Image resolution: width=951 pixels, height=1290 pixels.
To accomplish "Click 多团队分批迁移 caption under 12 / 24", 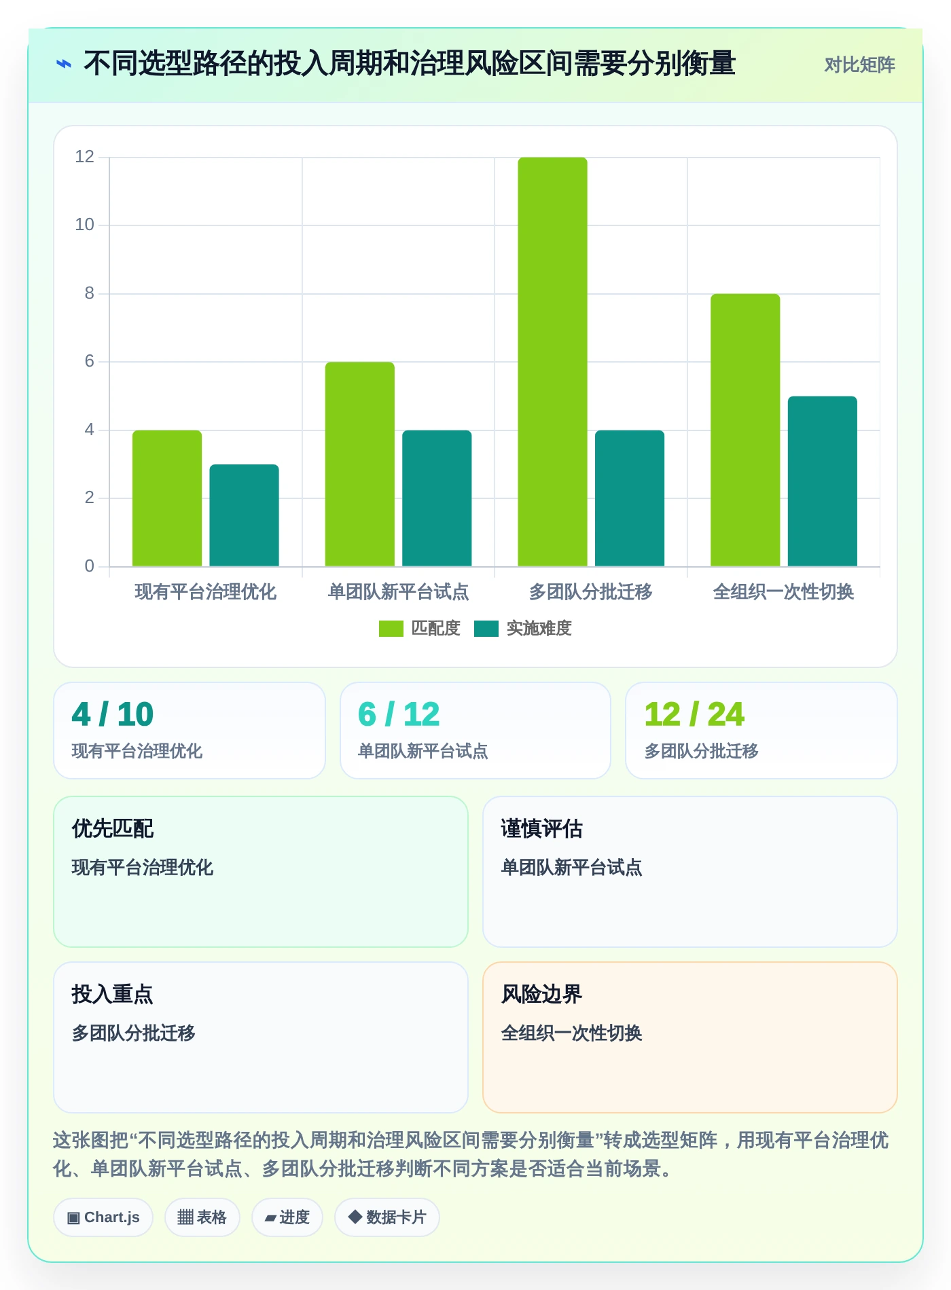I will [x=702, y=751].
